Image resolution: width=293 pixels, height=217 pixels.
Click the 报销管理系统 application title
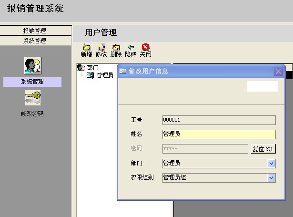click(x=36, y=9)
